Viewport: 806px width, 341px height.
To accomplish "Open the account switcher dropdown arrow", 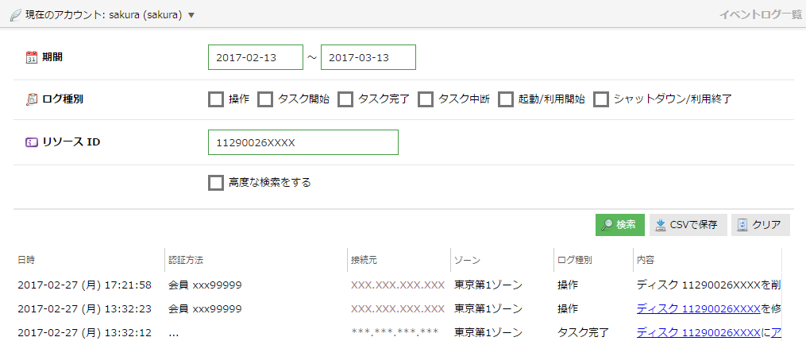I will (191, 15).
